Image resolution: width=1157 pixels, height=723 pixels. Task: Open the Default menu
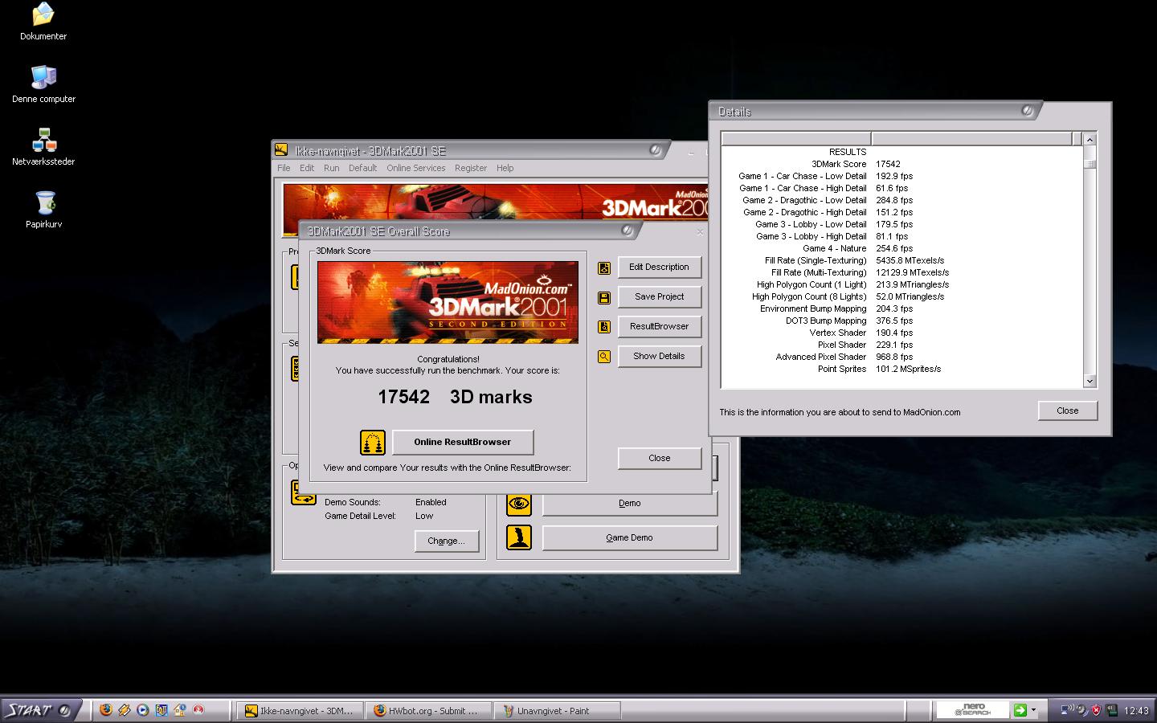coord(362,168)
